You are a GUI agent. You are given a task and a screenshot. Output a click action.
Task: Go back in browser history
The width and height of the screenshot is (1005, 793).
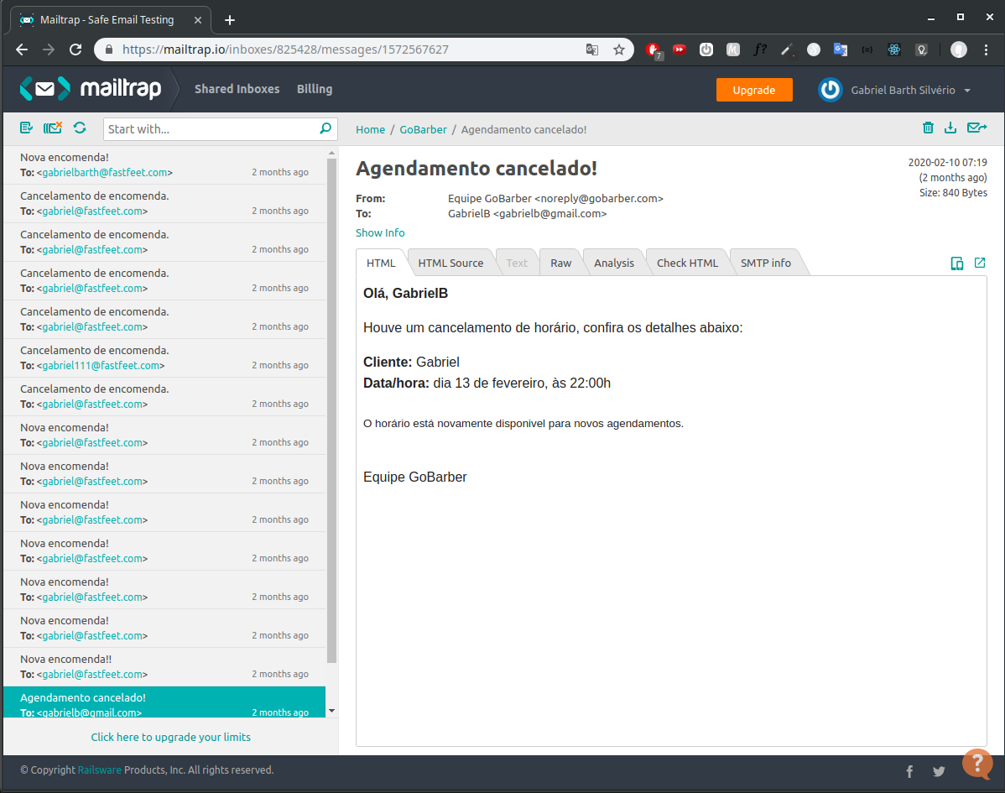click(x=22, y=50)
